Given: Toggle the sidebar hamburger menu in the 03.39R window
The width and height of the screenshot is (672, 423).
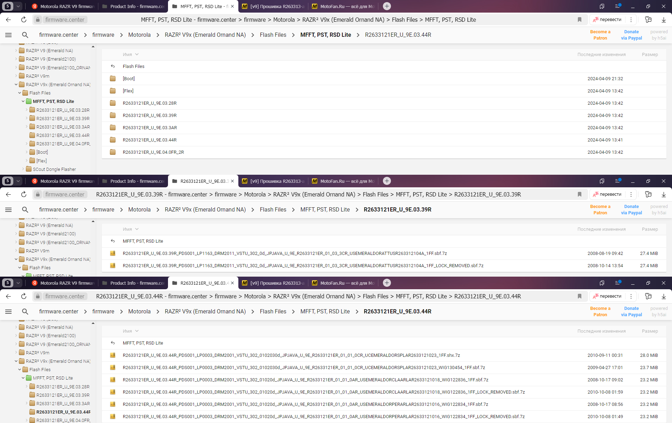Looking at the screenshot, I should [x=8, y=209].
